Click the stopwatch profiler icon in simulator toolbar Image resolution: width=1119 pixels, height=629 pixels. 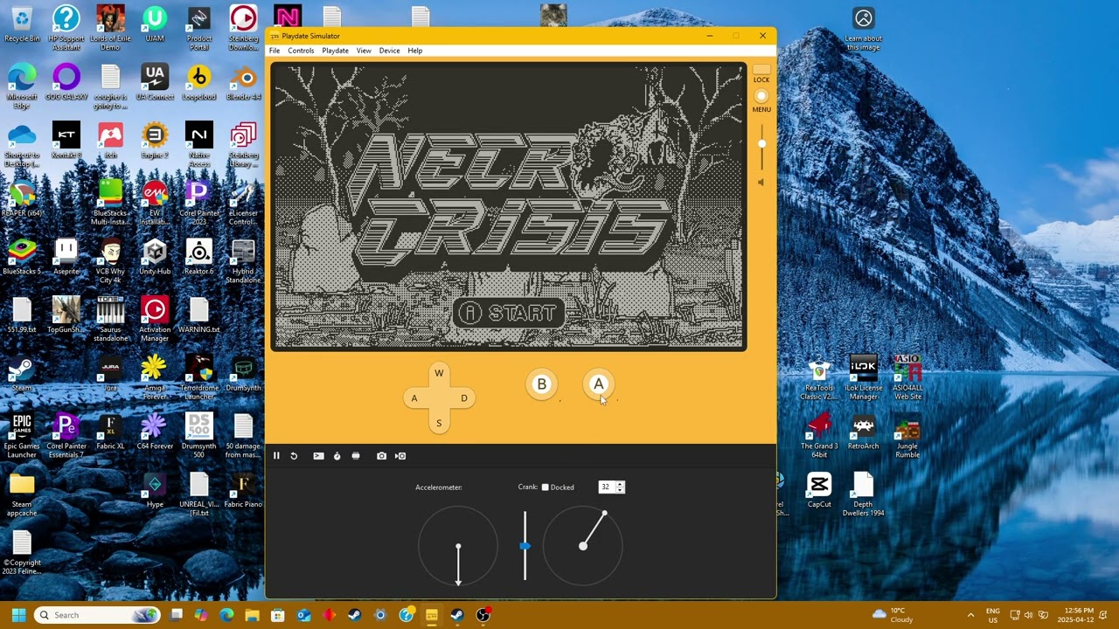[x=337, y=456]
